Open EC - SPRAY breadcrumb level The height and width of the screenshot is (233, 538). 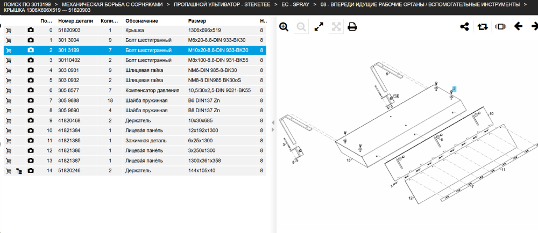coord(297,5)
